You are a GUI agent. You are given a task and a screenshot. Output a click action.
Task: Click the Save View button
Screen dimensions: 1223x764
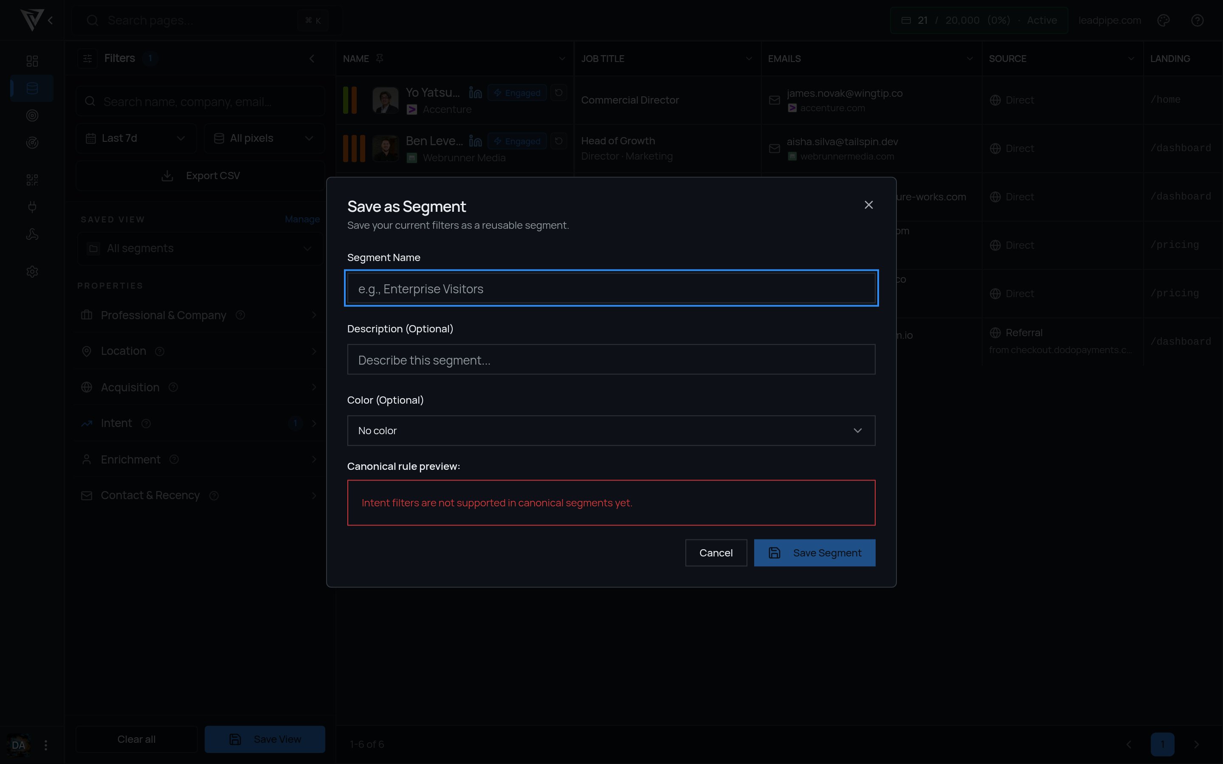265,739
